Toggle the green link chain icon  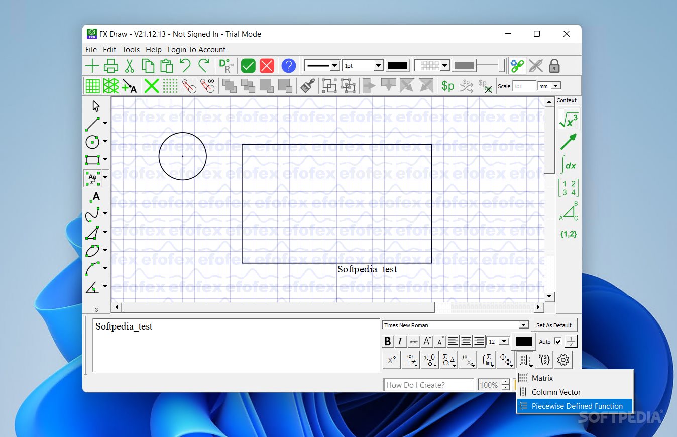pyautogui.click(x=517, y=66)
